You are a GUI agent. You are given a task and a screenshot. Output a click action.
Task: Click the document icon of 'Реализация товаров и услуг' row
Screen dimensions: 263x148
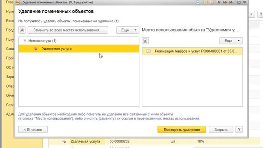coord(148,51)
